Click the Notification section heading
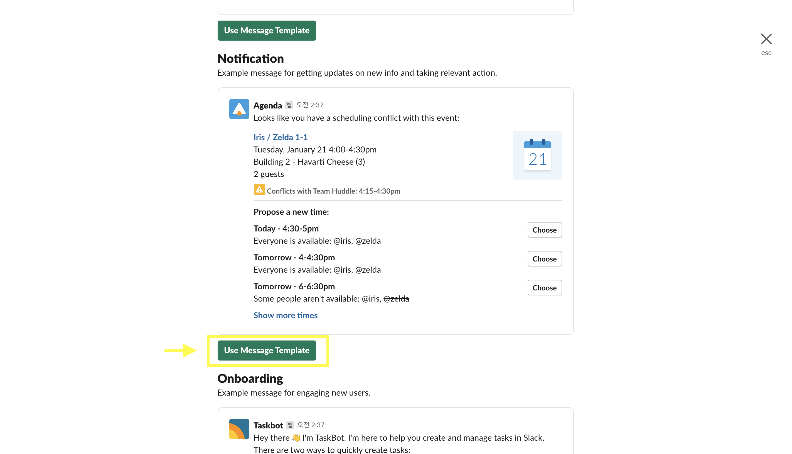Viewport: 792px width, 454px height. [250, 59]
